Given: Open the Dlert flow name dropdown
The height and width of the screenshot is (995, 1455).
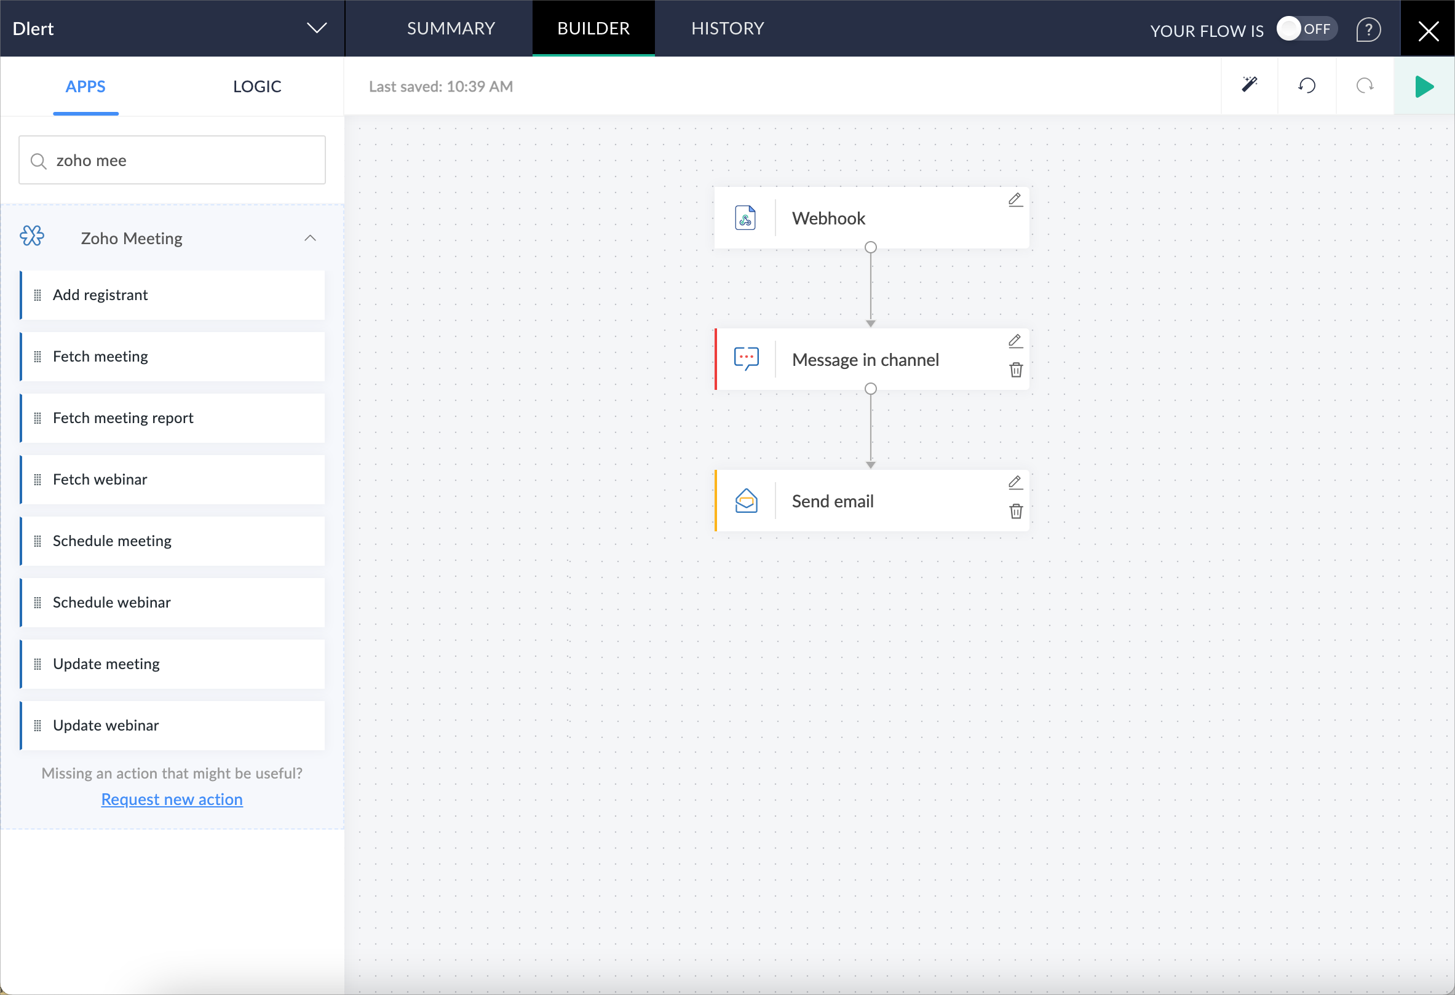Looking at the screenshot, I should pyautogui.click(x=317, y=28).
